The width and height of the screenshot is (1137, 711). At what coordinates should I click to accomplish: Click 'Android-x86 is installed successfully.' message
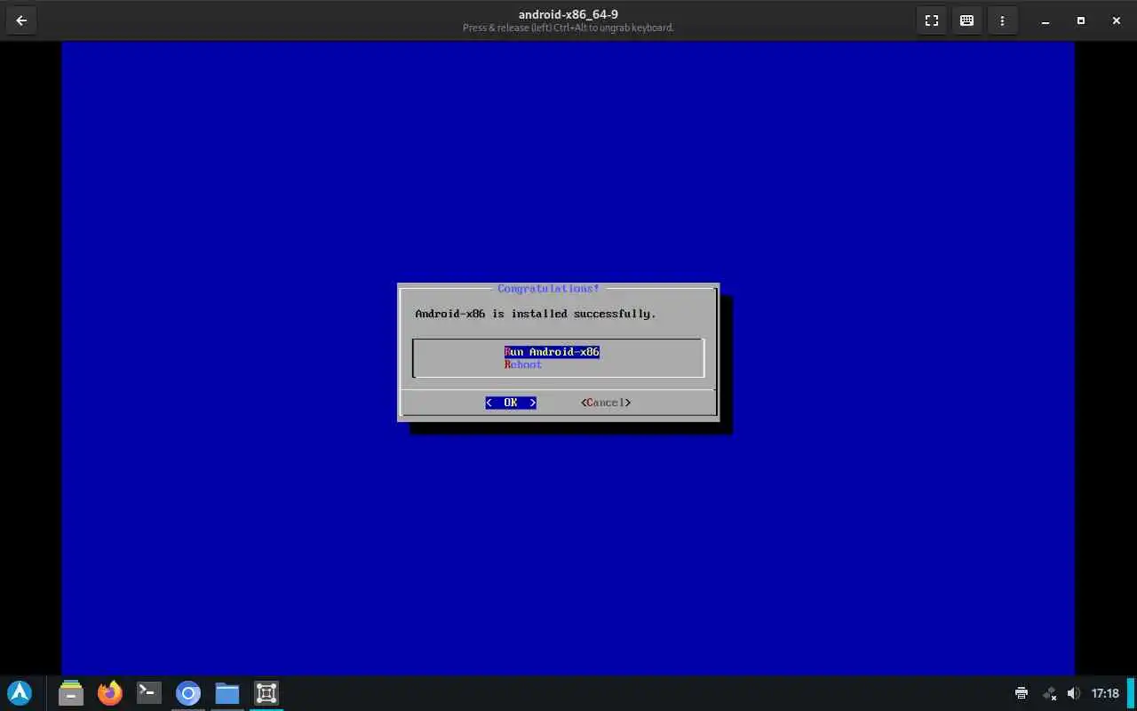[x=536, y=314]
